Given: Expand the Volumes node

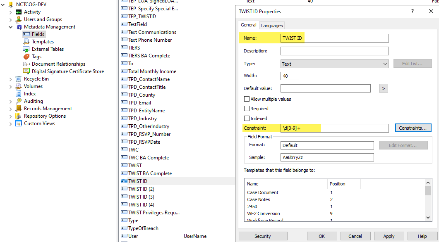Looking at the screenshot, I should tap(10, 86).
